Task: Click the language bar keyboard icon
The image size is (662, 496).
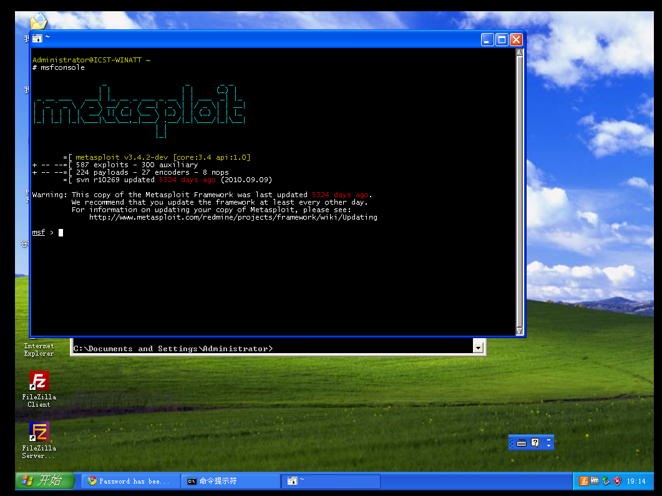Action: tap(522, 442)
